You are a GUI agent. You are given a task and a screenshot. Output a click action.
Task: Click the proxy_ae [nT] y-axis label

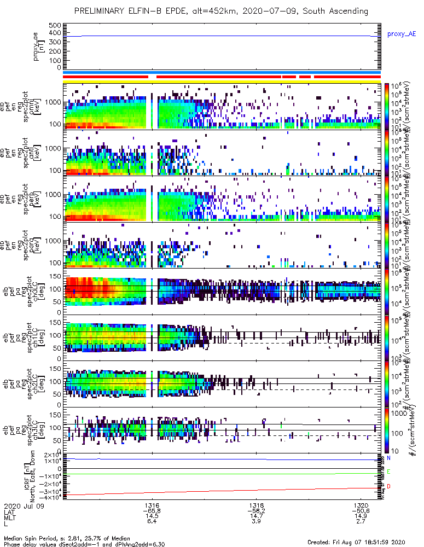tap(39, 46)
